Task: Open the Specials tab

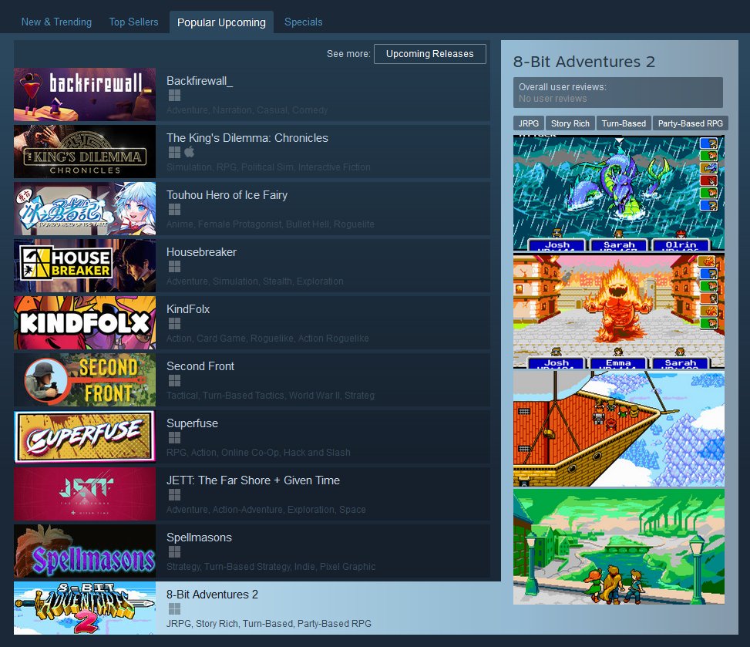Action: [x=303, y=22]
